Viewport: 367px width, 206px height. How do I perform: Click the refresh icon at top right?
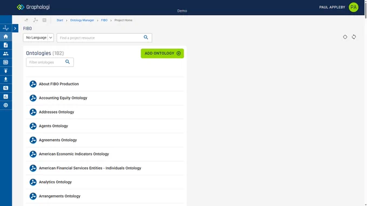coord(354,37)
